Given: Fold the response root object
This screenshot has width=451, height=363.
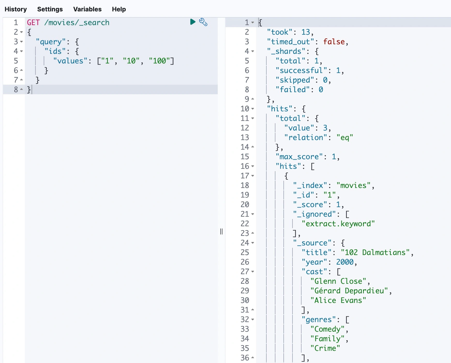Looking at the screenshot, I should (x=253, y=23).
